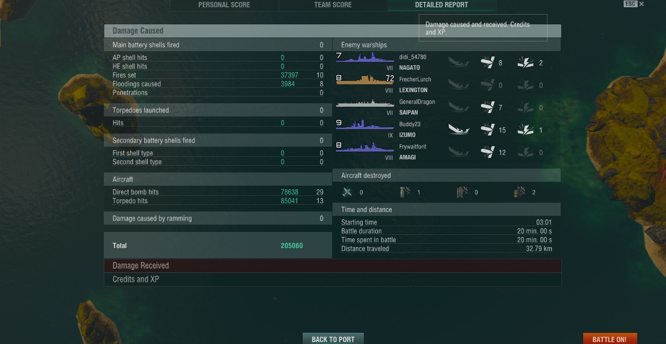Click the Nagato ship silhouette icon
This screenshot has height=344, width=666.
point(365,57)
